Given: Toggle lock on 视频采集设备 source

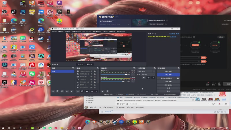Looking at the screenshot, I should [x=95, y=74].
